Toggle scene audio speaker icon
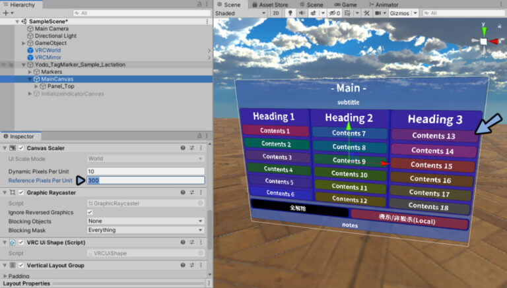The height and width of the screenshot is (288, 507). pos(302,13)
